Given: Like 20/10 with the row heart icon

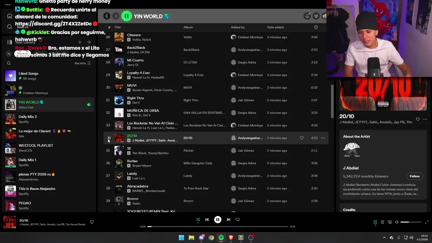Looking at the screenshot, I should [x=302, y=138].
